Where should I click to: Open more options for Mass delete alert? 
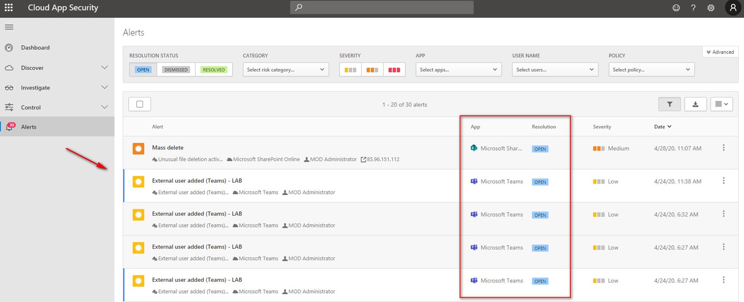tap(723, 148)
